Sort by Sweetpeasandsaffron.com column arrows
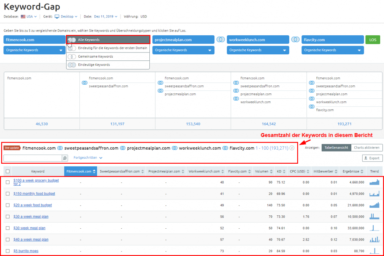Viewport: 384px width, 256px height. point(143,172)
